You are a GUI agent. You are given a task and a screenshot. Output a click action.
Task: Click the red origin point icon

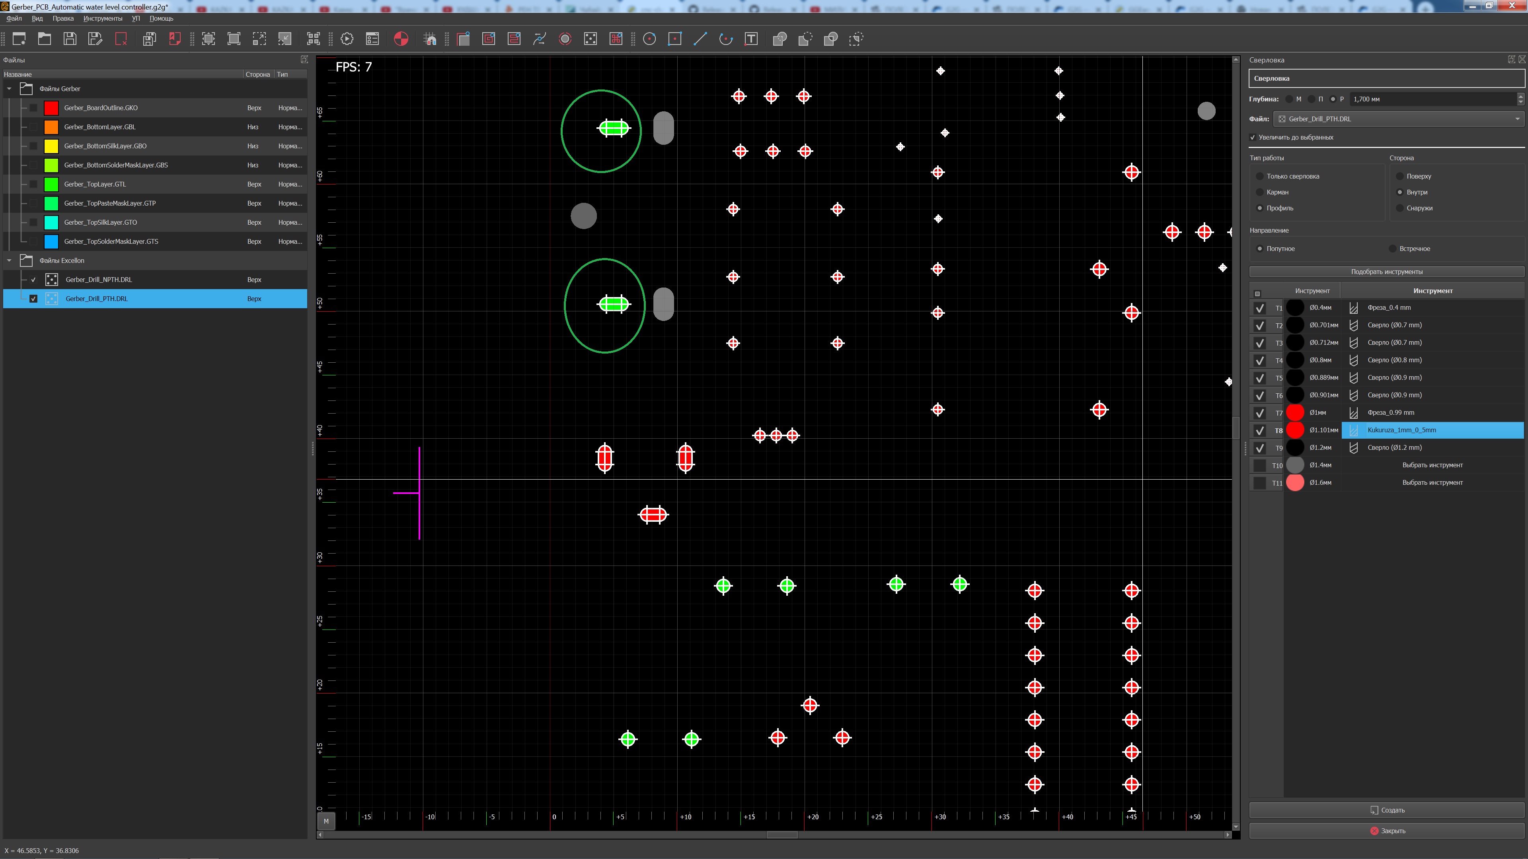[x=401, y=39]
